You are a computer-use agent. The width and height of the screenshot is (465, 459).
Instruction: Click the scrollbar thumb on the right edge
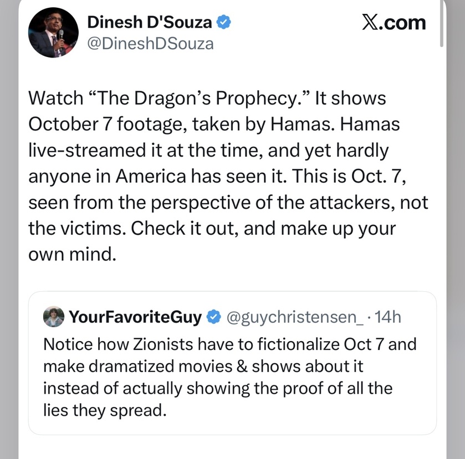(442, 24)
